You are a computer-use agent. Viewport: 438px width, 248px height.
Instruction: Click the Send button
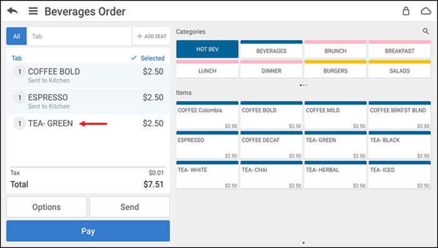point(130,207)
